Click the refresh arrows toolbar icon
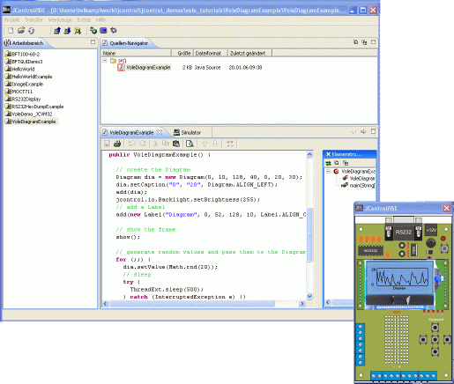This screenshot has width=454, height=384. [x=32, y=30]
